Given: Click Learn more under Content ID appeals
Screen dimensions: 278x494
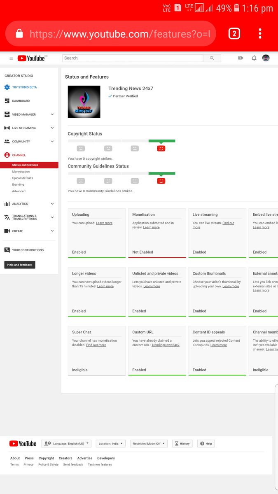Looking at the screenshot, I should [x=219, y=345].
